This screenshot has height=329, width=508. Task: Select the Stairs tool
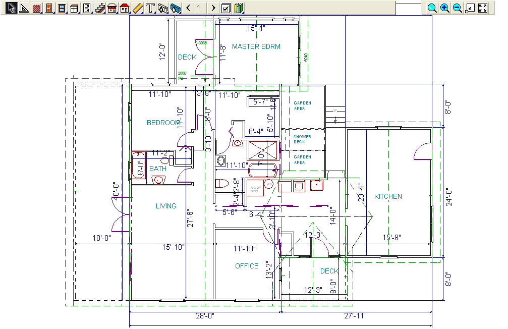(x=99, y=8)
